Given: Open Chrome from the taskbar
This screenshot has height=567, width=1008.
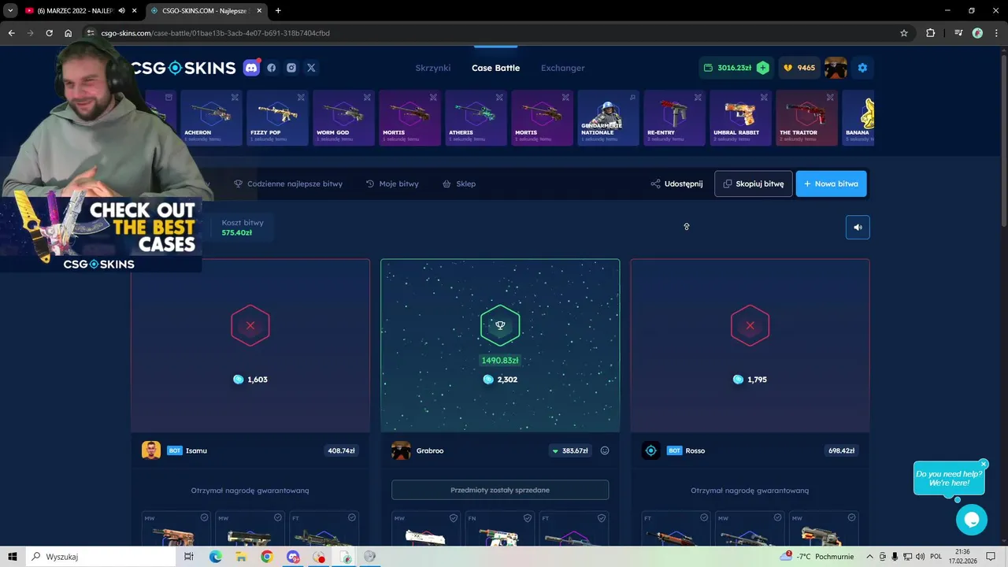Looking at the screenshot, I should coord(267,557).
